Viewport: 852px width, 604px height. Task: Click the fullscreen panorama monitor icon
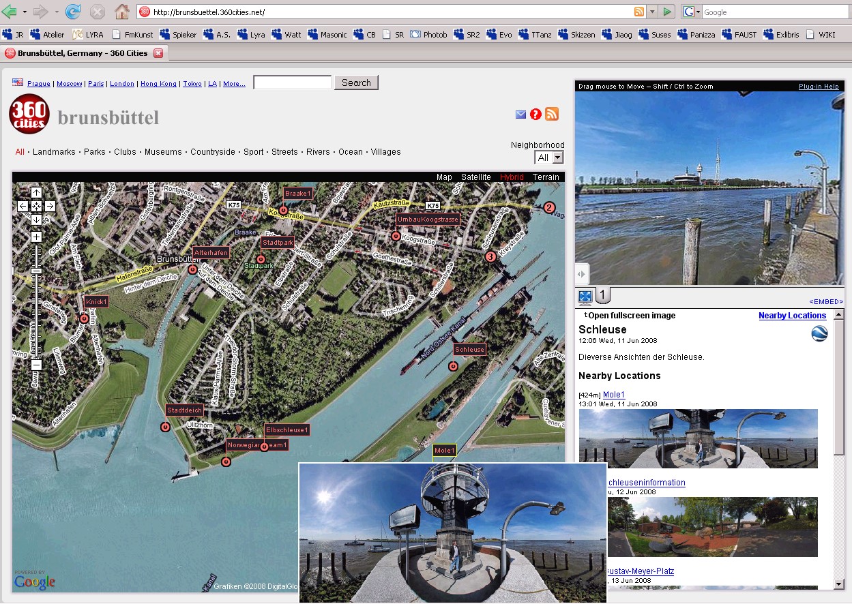(585, 297)
